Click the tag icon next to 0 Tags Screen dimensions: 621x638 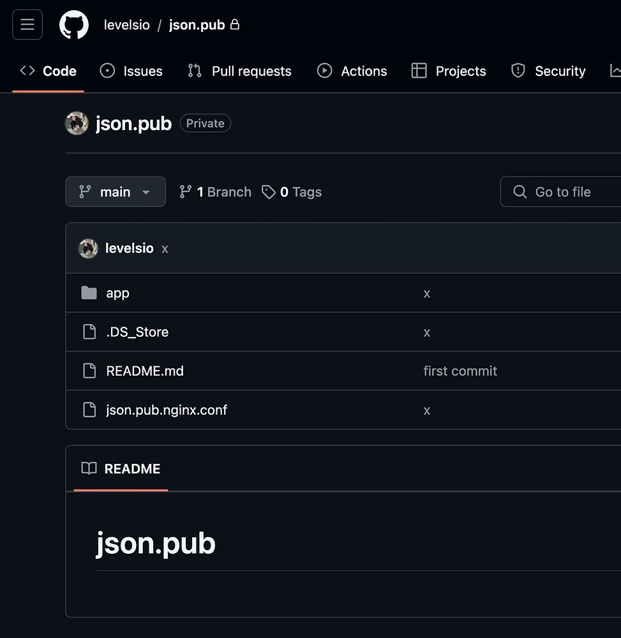click(x=268, y=192)
